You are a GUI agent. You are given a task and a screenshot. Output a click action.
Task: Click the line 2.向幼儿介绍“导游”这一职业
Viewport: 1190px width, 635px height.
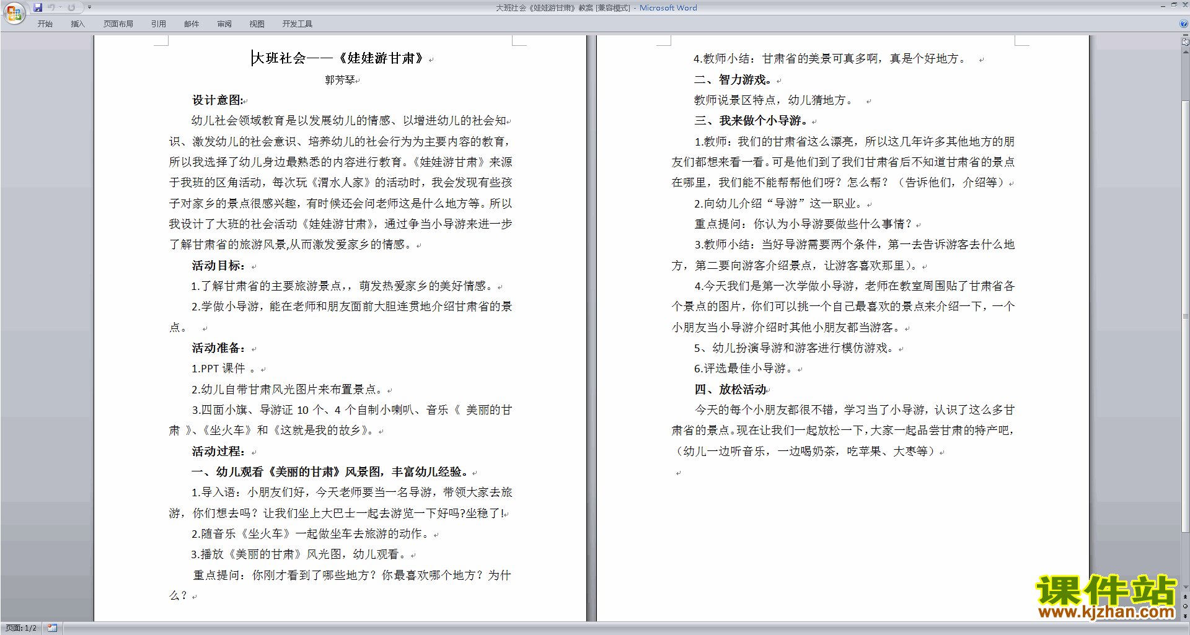(779, 204)
